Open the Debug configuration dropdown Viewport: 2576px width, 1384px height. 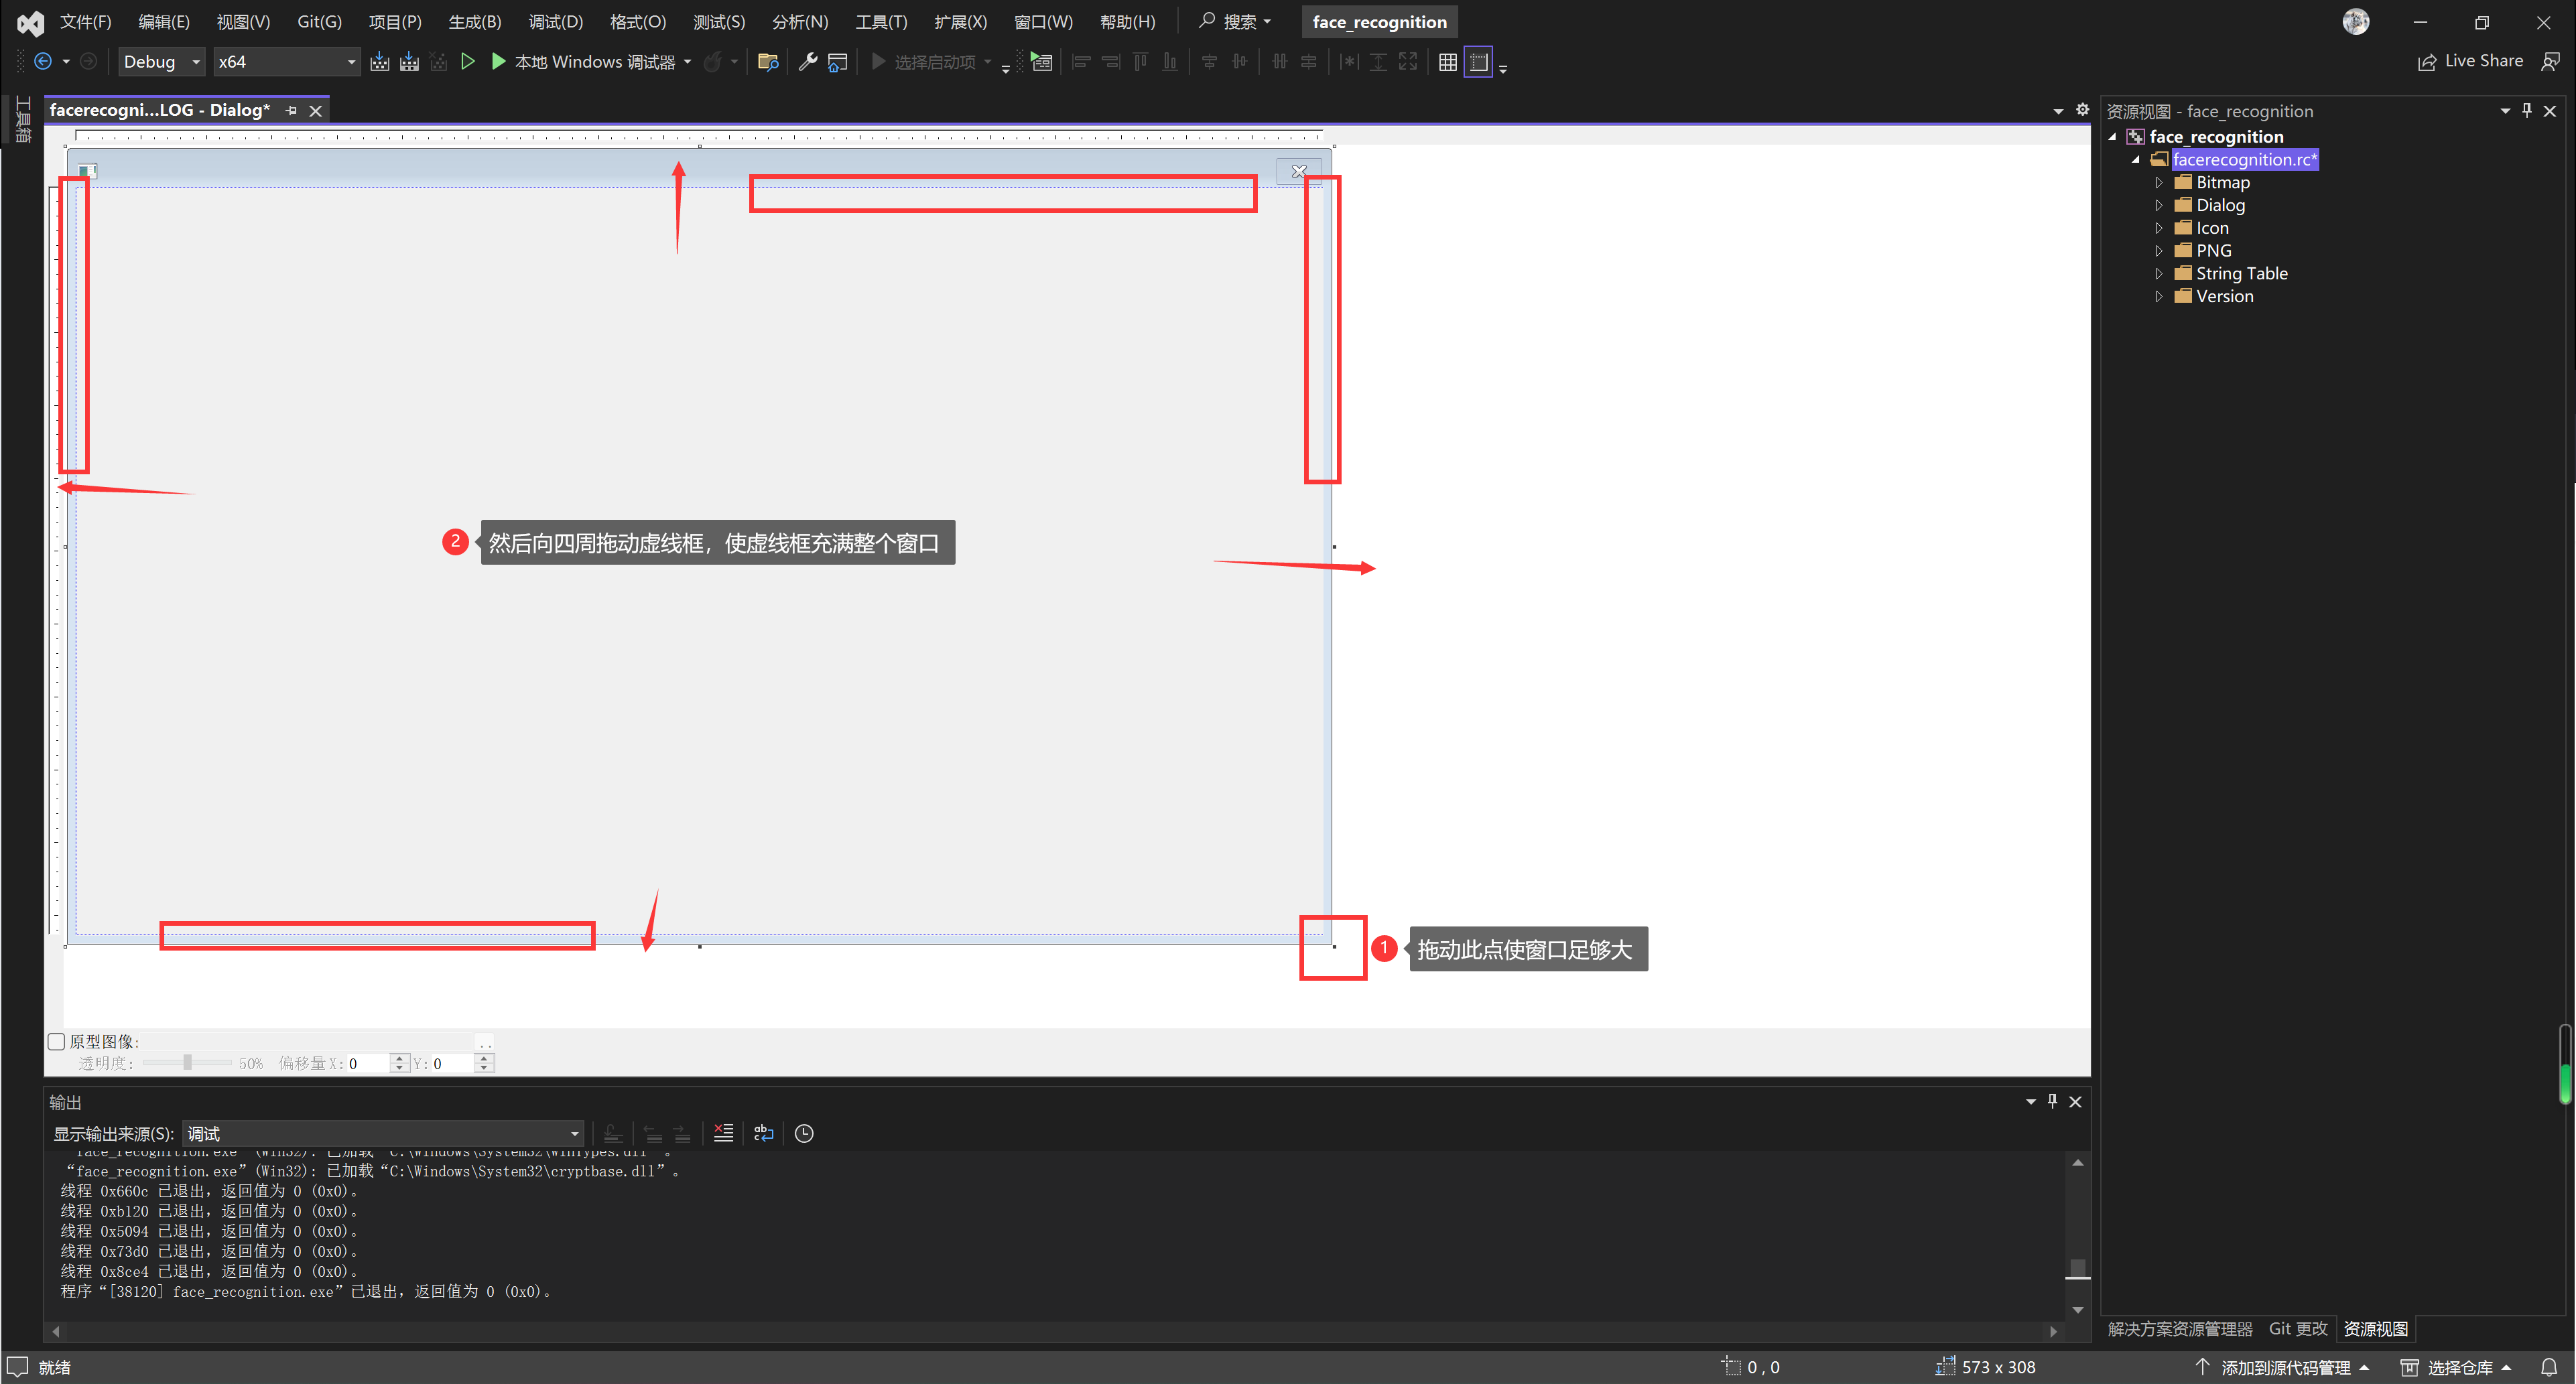[161, 62]
